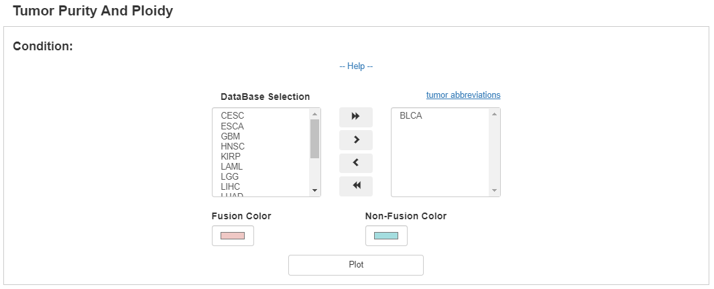Click the database list scroll-down arrow
The height and width of the screenshot is (289, 714).
point(314,190)
